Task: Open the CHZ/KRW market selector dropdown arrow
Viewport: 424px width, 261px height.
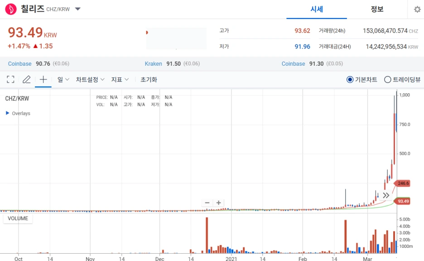Action: coord(77,9)
